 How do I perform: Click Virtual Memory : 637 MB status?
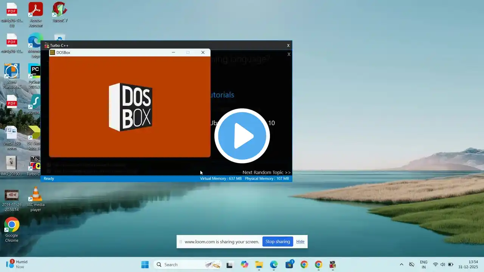tap(221, 178)
